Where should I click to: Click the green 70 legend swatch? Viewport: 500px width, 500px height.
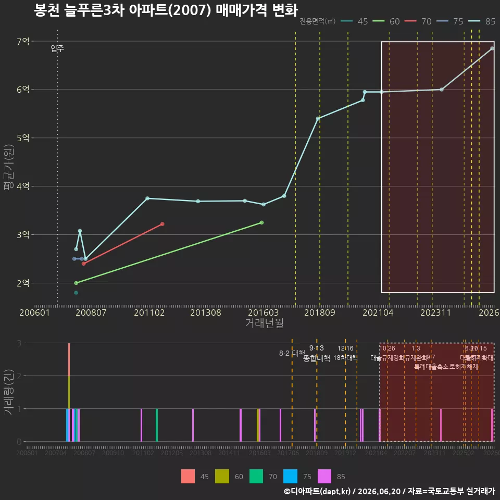click(x=256, y=477)
